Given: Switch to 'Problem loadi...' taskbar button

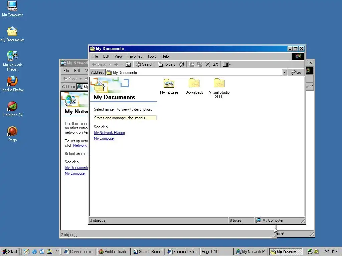Looking at the screenshot, I should 114,252.
